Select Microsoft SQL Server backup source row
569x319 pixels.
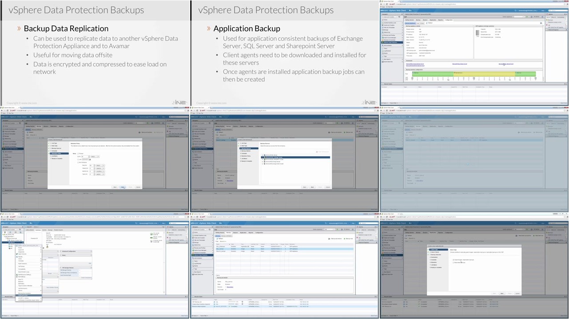(x=295, y=155)
